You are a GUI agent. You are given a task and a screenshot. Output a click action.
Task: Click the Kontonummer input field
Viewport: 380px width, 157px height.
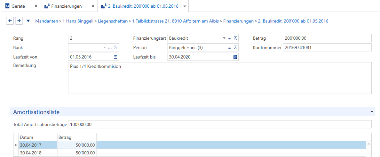[x=327, y=47]
